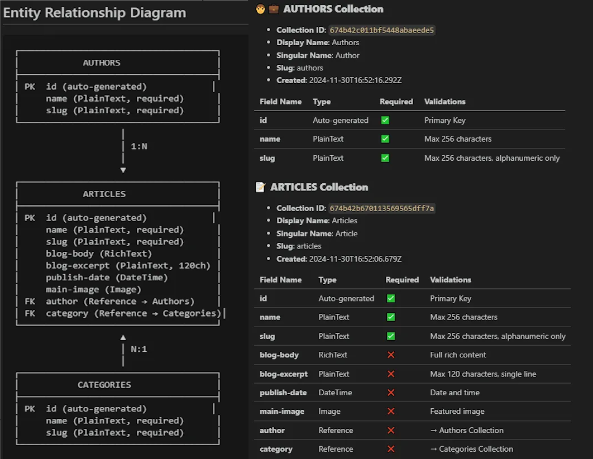
Task: Click the red X in main-image row
Action: tap(391, 411)
